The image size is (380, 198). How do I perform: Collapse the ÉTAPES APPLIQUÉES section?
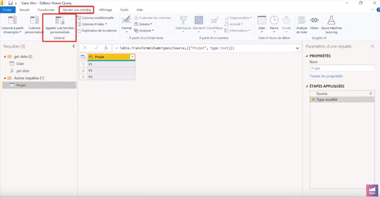307,86
